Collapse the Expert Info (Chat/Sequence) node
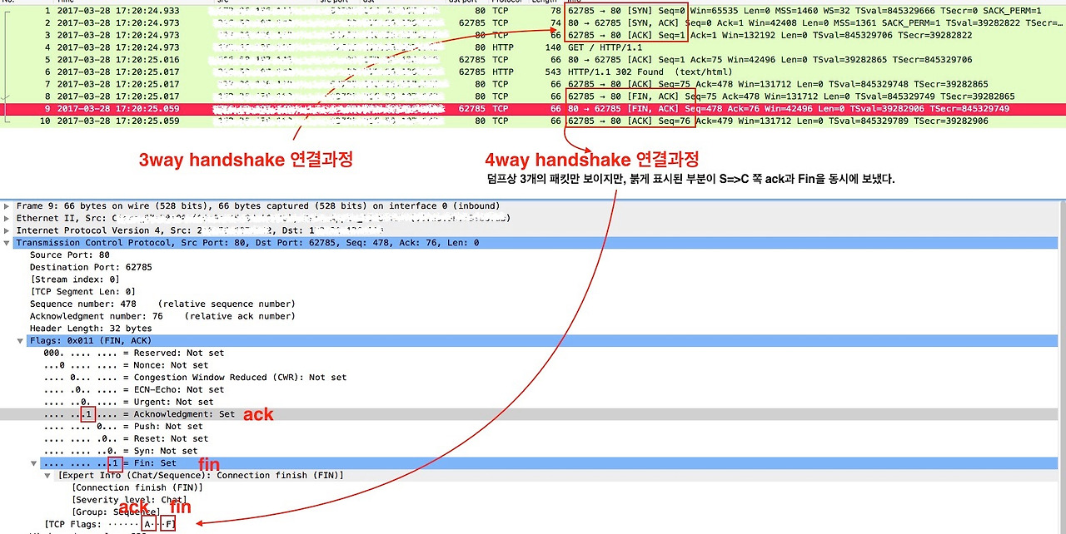Viewport: 1066px width, 534px height. [x=47, y=476]
